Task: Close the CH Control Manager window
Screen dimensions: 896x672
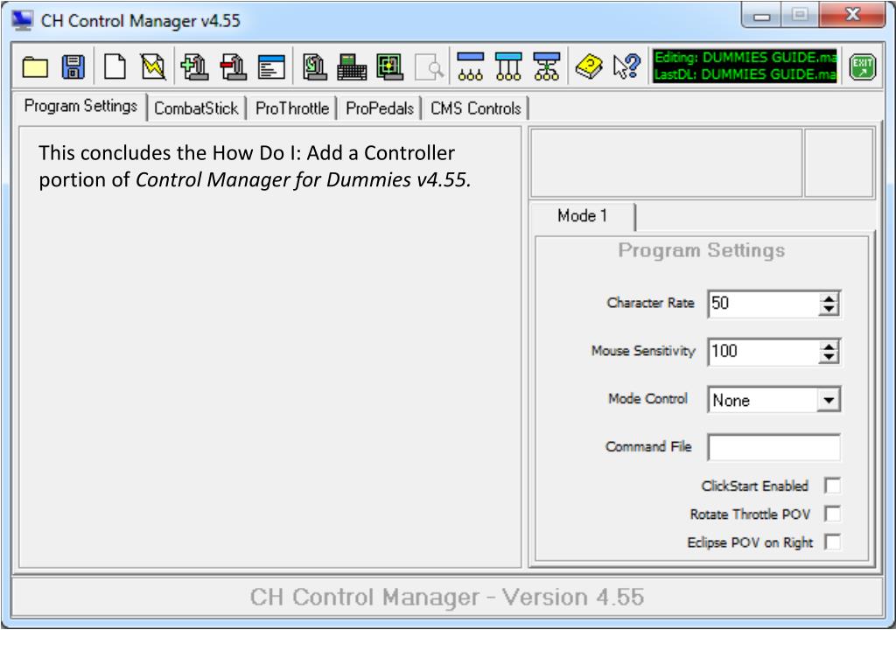Action: 852,14
